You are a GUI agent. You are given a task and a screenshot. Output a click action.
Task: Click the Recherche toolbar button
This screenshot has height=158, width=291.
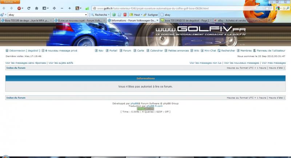[99, 15]
